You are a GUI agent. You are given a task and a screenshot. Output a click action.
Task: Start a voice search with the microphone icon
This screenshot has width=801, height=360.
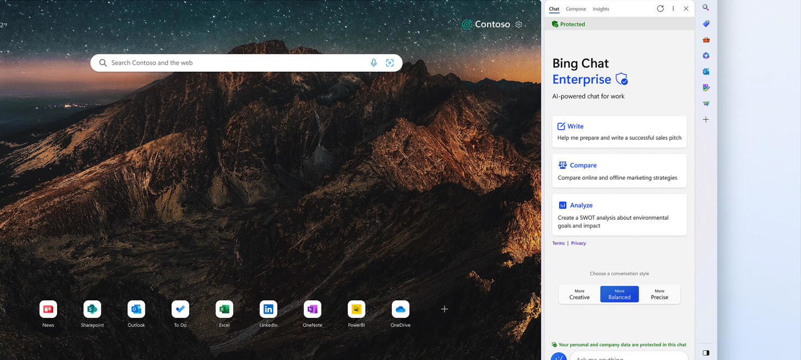[x=374, y=62]
